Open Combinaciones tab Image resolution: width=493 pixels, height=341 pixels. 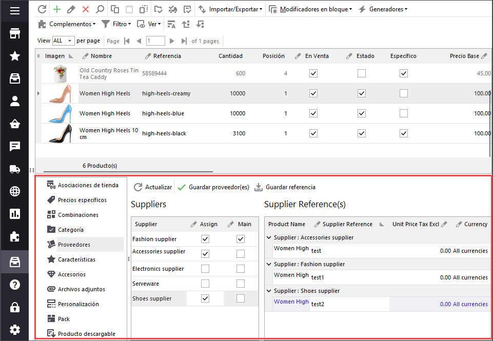coord(73,215)
